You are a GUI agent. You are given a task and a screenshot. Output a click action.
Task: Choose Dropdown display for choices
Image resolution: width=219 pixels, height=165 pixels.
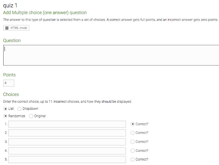point(19,109)
